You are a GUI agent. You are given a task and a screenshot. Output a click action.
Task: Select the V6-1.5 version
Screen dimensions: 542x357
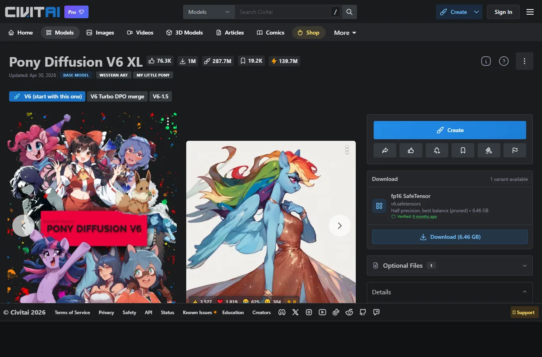tap(160, 96)
